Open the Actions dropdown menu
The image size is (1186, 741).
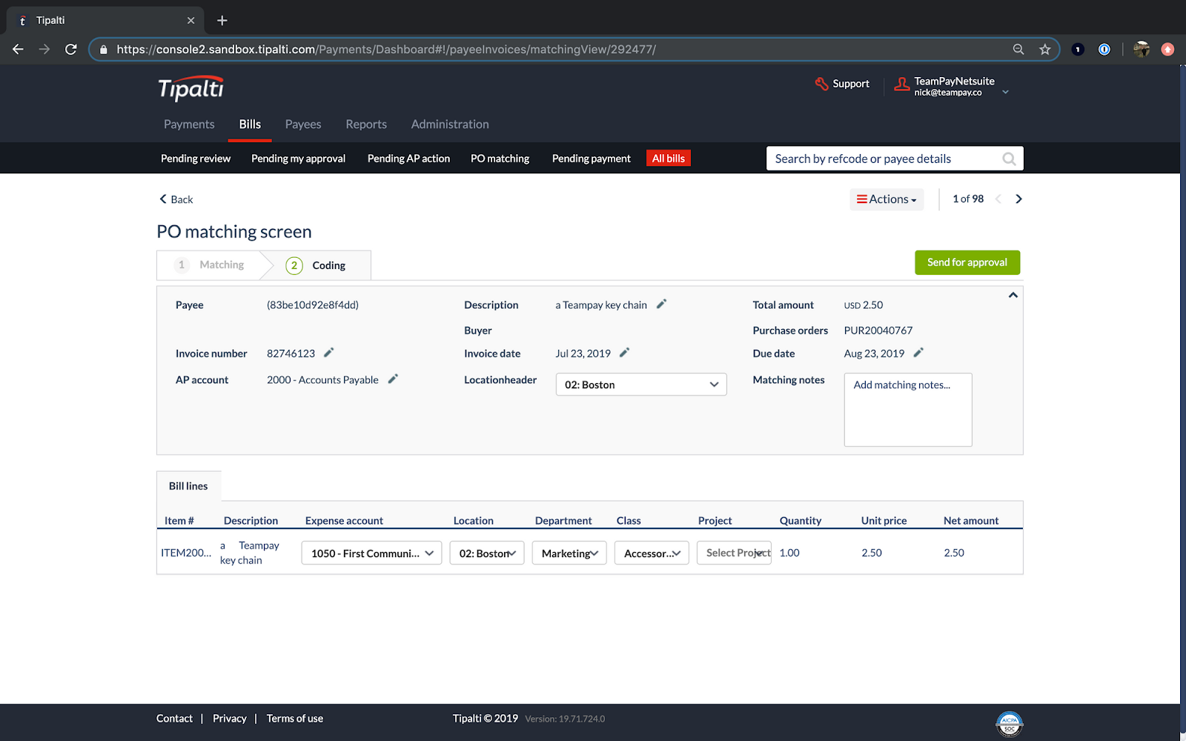pos(887,199)
